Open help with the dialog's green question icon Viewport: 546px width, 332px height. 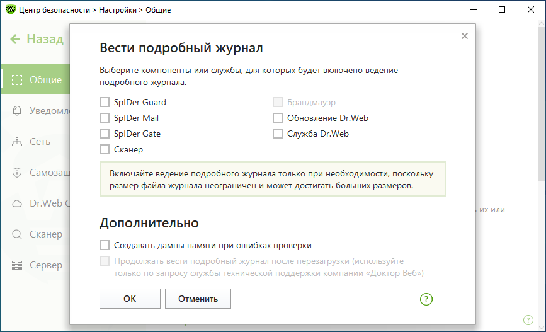[x=426, y=299]
